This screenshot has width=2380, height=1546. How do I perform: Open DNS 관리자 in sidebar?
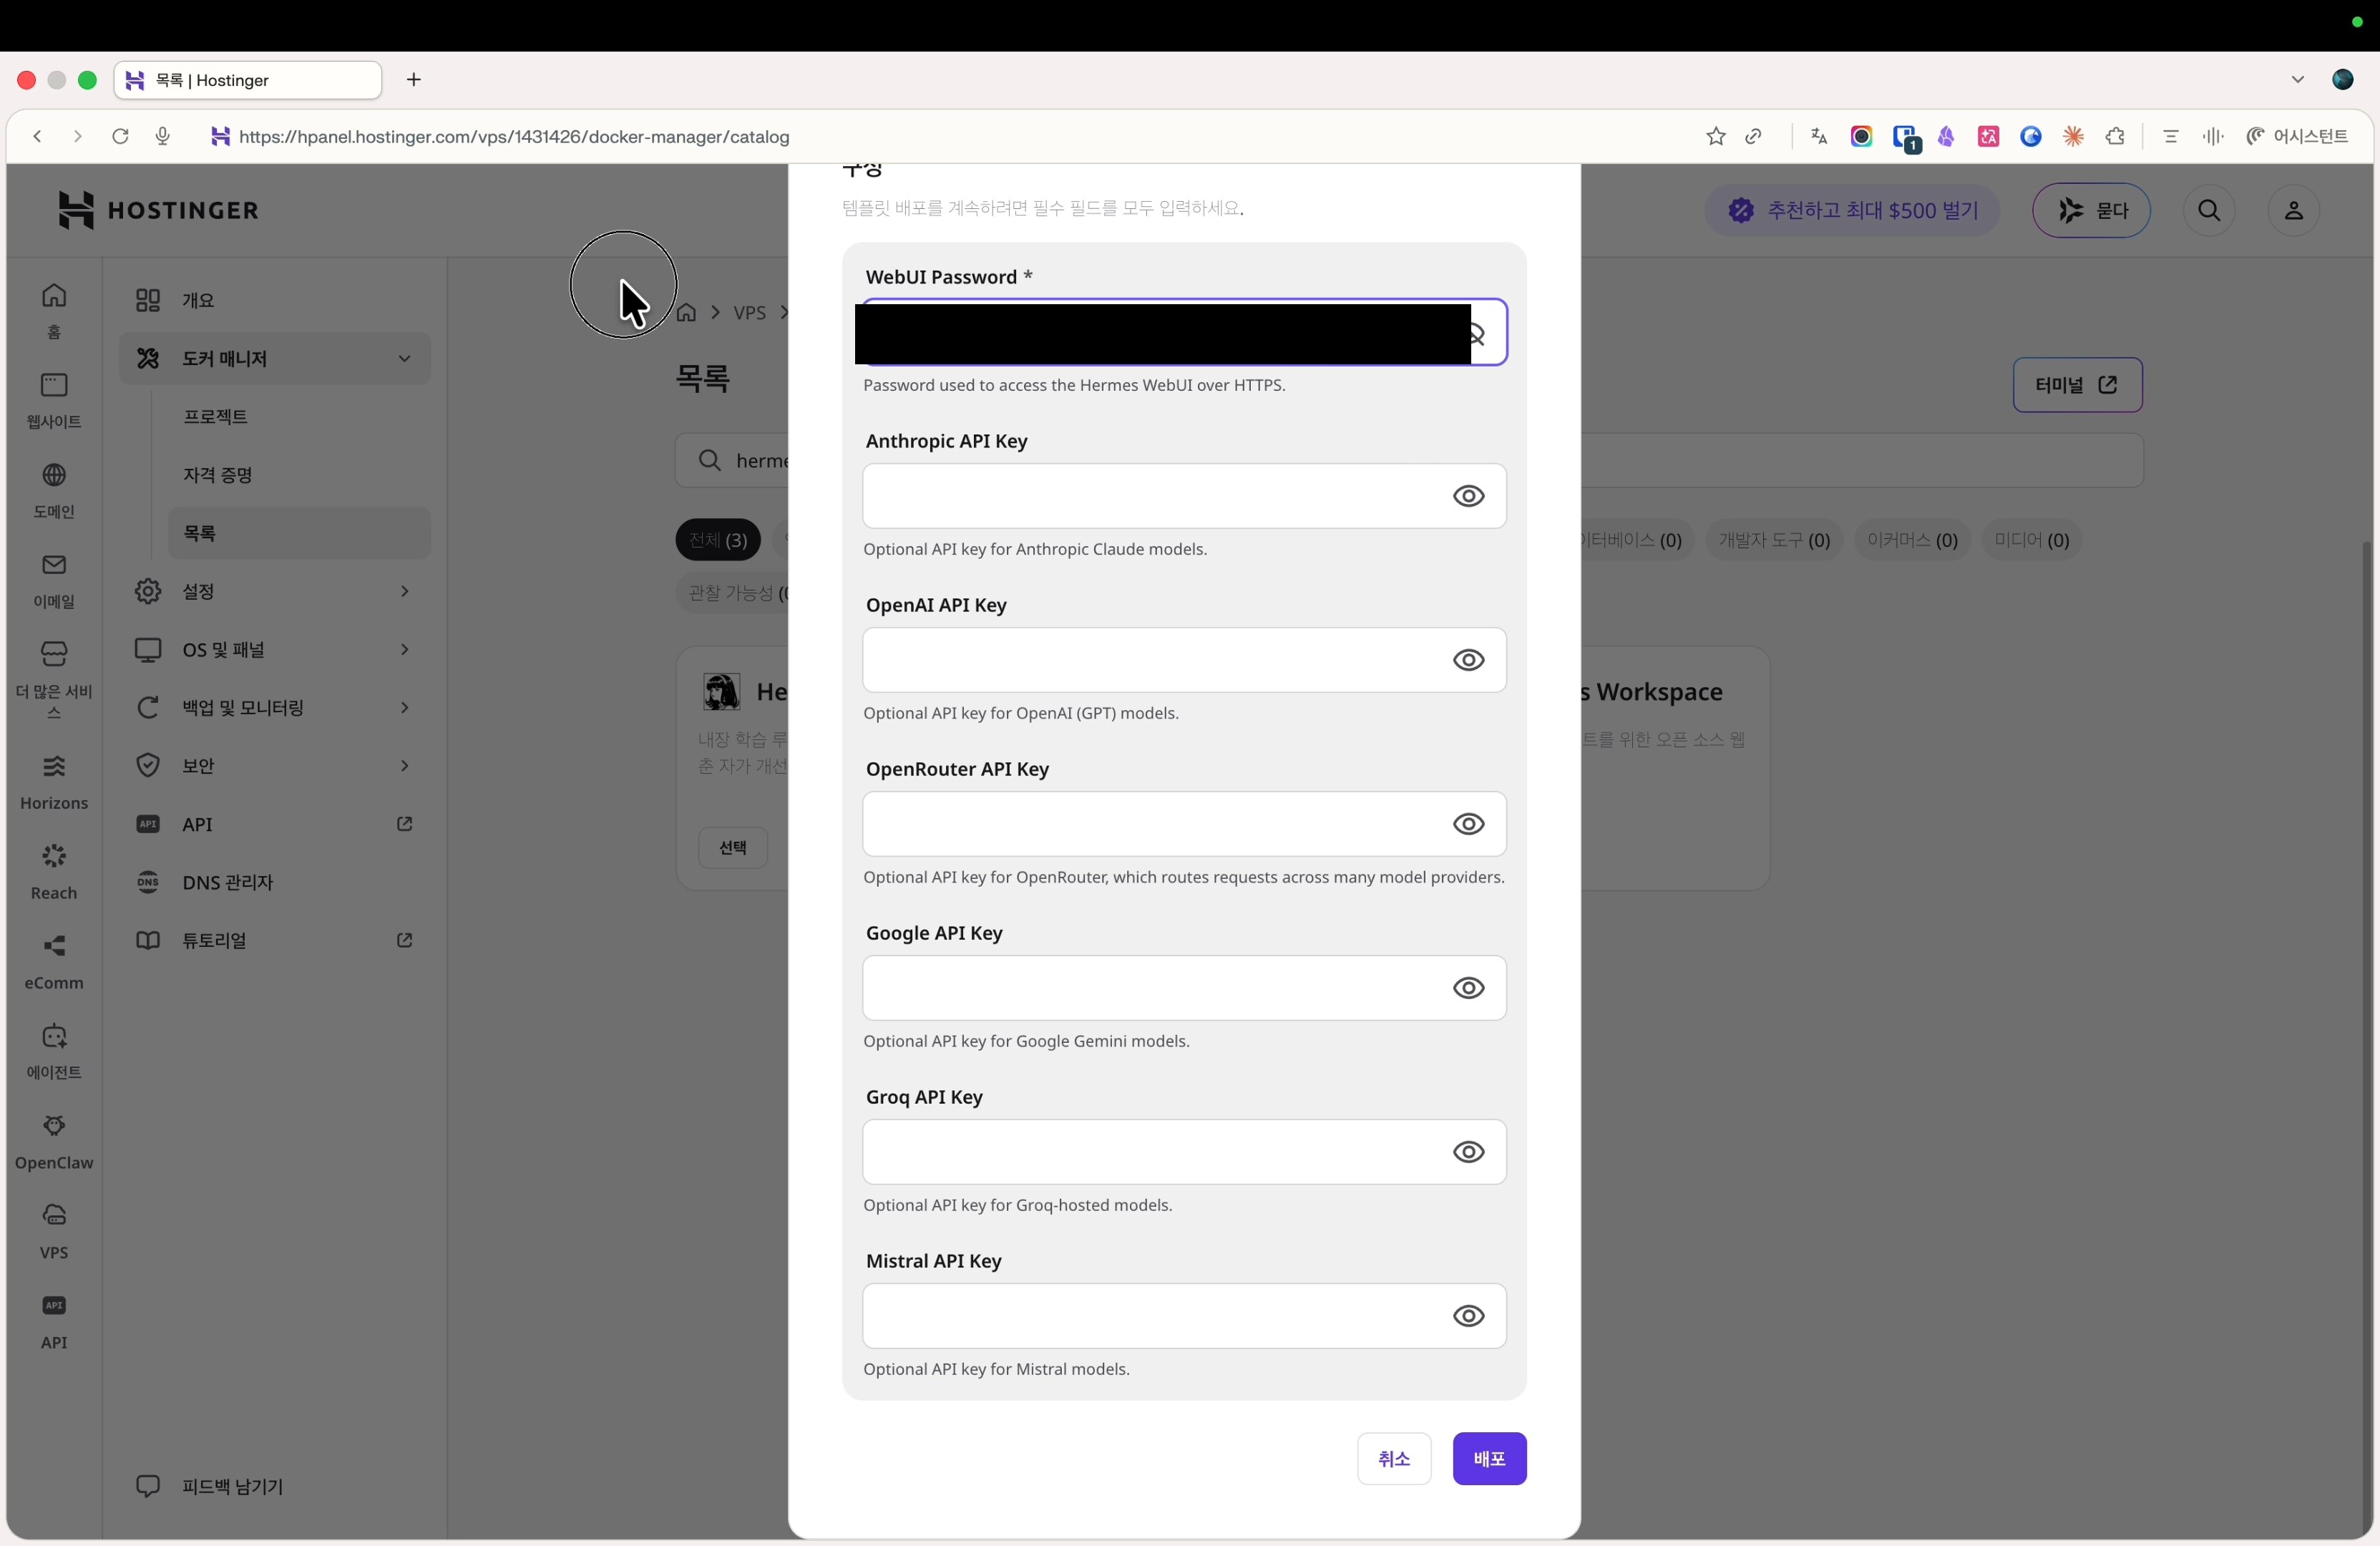coord(274,882)
